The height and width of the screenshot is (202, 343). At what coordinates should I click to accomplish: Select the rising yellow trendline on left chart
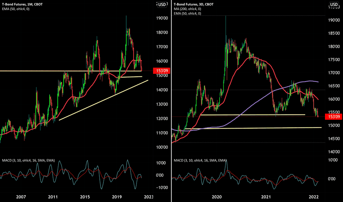(x=103, y=100)
